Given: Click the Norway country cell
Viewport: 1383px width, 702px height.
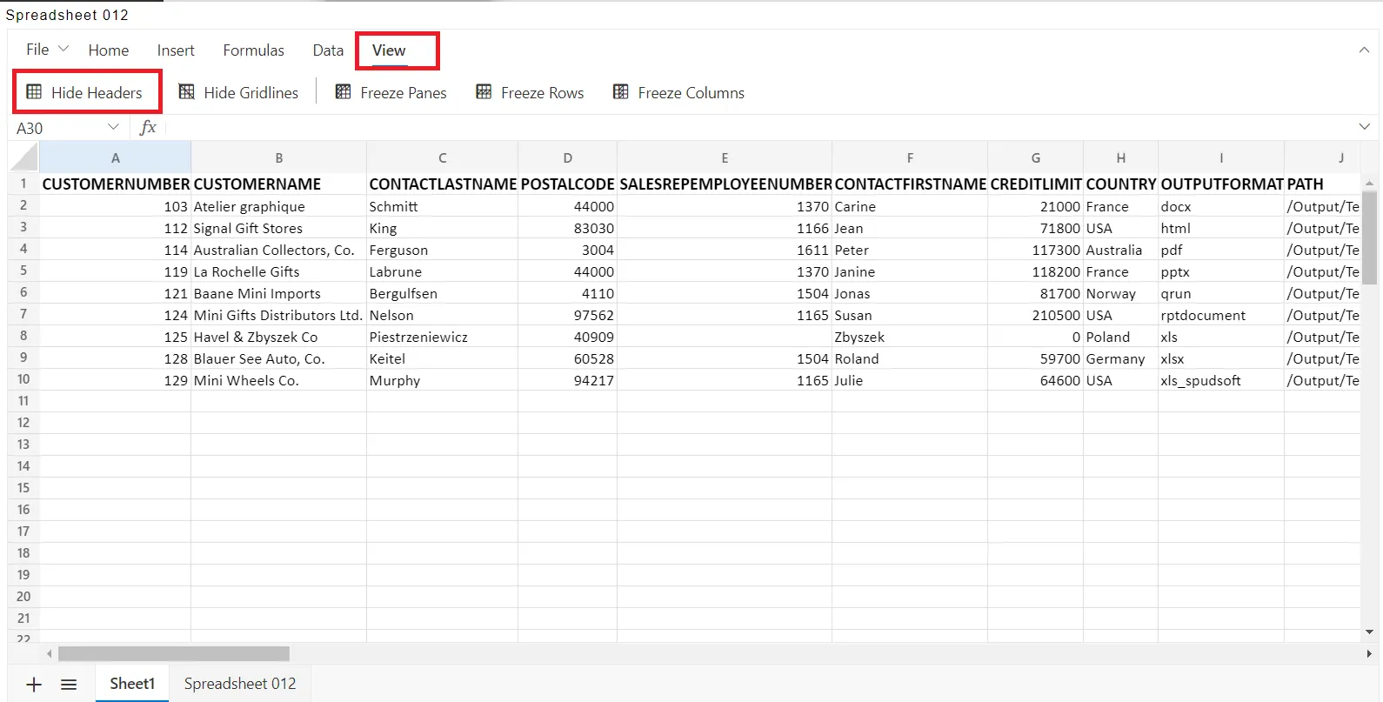Looking at the screenshot, I should click(1120, 293).
